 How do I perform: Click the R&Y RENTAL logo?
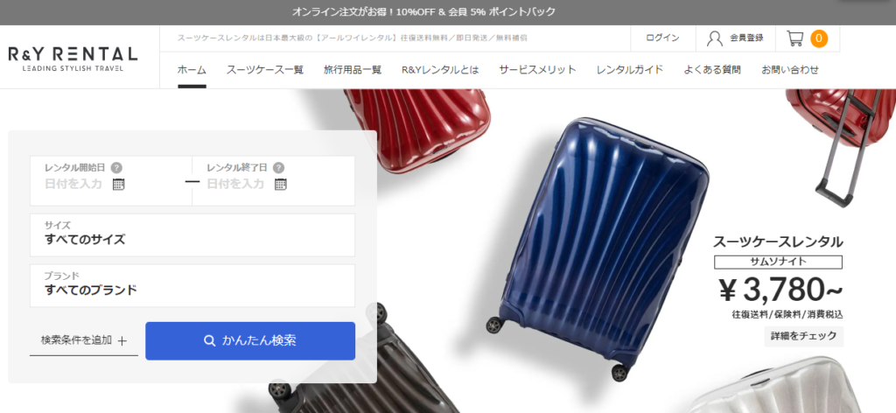pyautogui.click(x=73, y=59)
